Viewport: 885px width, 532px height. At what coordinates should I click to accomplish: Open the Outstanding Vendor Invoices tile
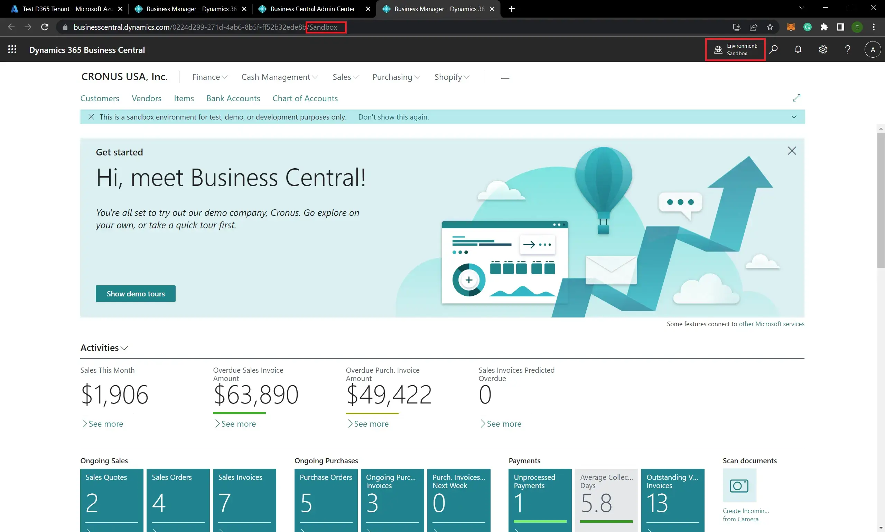point(673,500)
